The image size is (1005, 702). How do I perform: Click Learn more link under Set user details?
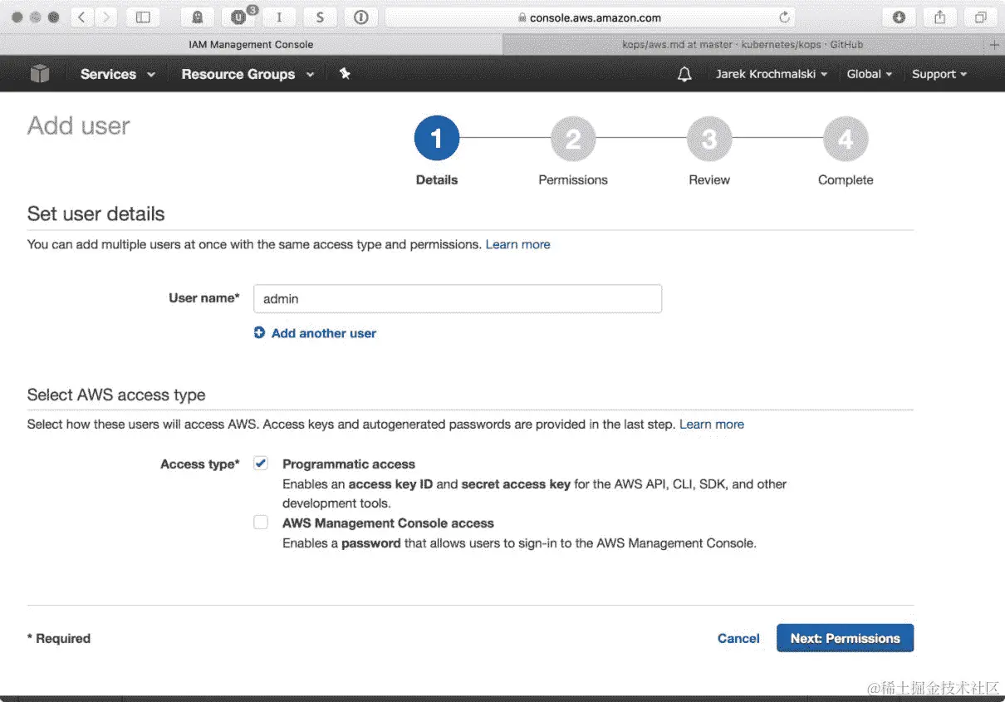pos(518,244)
